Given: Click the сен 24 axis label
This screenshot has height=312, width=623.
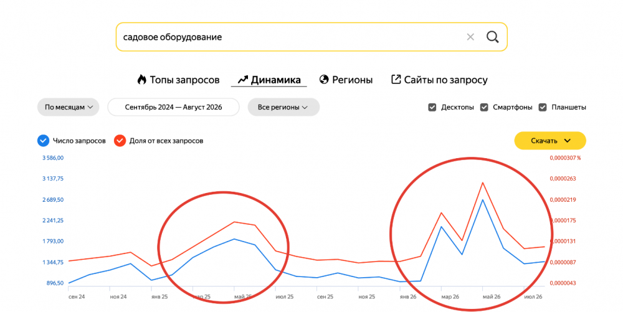Looking at the screenshot, I should point(77,296).
